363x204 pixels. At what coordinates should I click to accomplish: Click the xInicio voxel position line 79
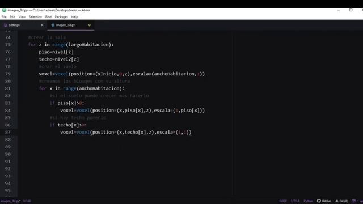tap(122, 74)
